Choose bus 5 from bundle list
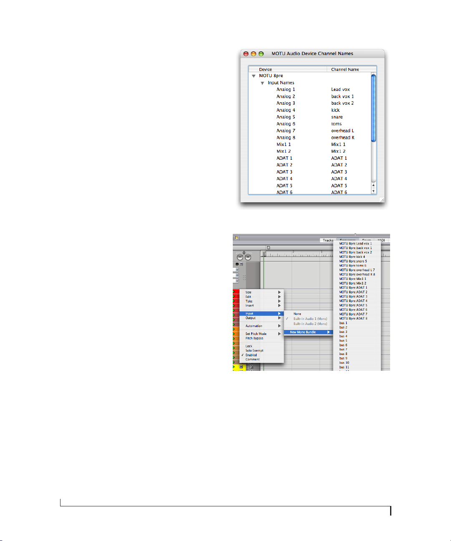 357,340
